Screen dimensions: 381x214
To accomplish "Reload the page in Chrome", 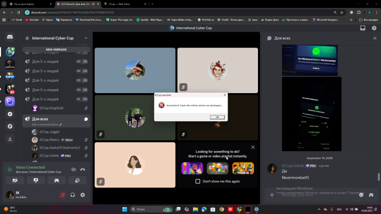I will pos(18,12).
